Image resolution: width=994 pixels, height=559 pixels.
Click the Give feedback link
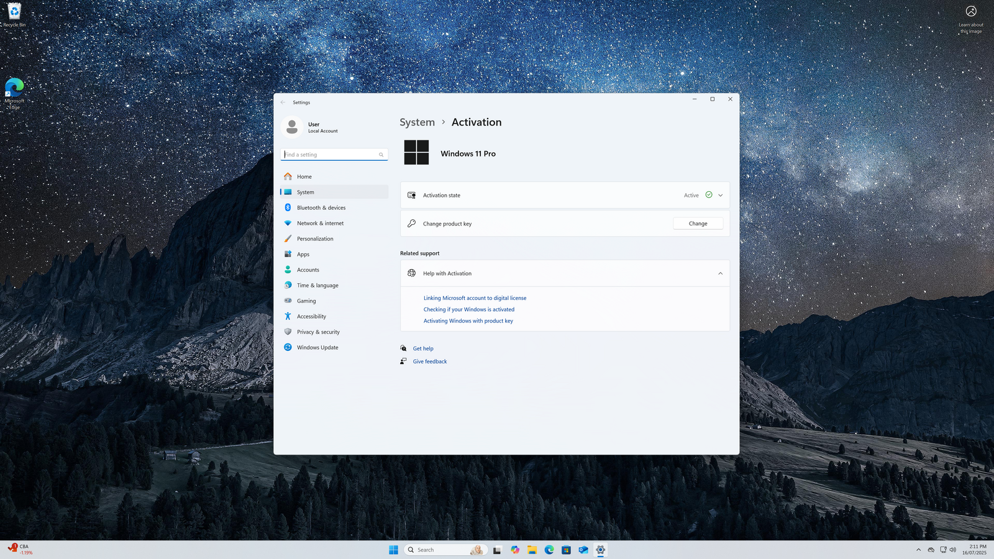pos(430,361)
